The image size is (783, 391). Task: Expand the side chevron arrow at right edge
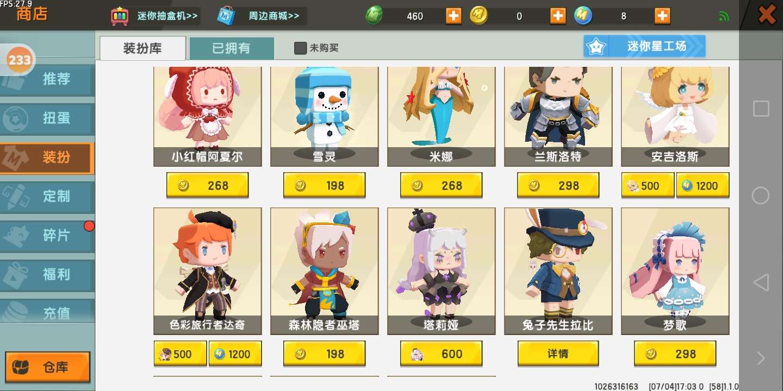pyautogui.click(x=761, y=358)
